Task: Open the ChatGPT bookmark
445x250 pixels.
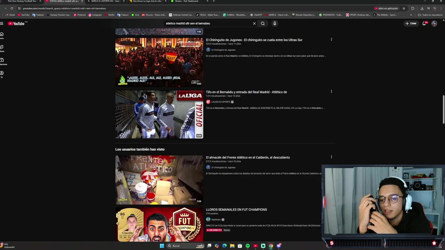Action: point(256,15)
